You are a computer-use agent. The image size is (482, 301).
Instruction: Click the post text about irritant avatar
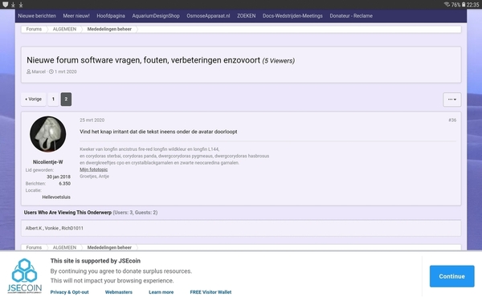click(x=158, y=132)
